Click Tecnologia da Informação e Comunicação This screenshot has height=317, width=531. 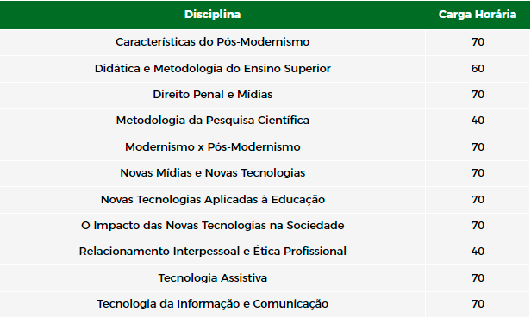[x=212, y=304]
